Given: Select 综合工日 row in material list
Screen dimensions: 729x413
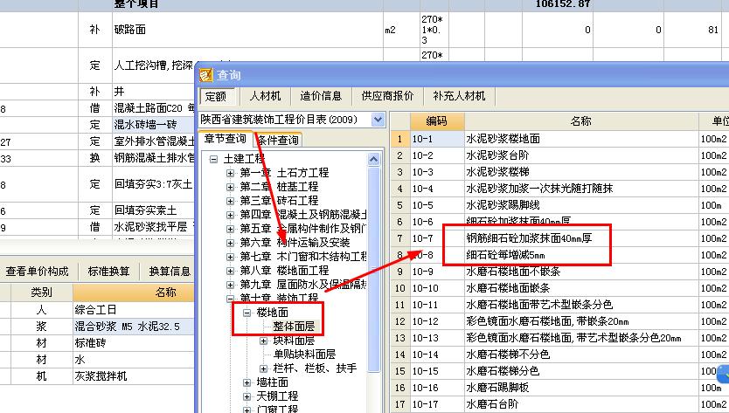Looking at the screenshot, I should tap(97, 310).
